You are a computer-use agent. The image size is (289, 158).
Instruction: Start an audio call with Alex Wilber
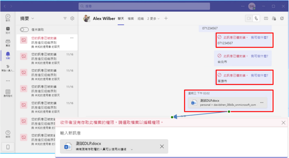(x=256, y=18)
